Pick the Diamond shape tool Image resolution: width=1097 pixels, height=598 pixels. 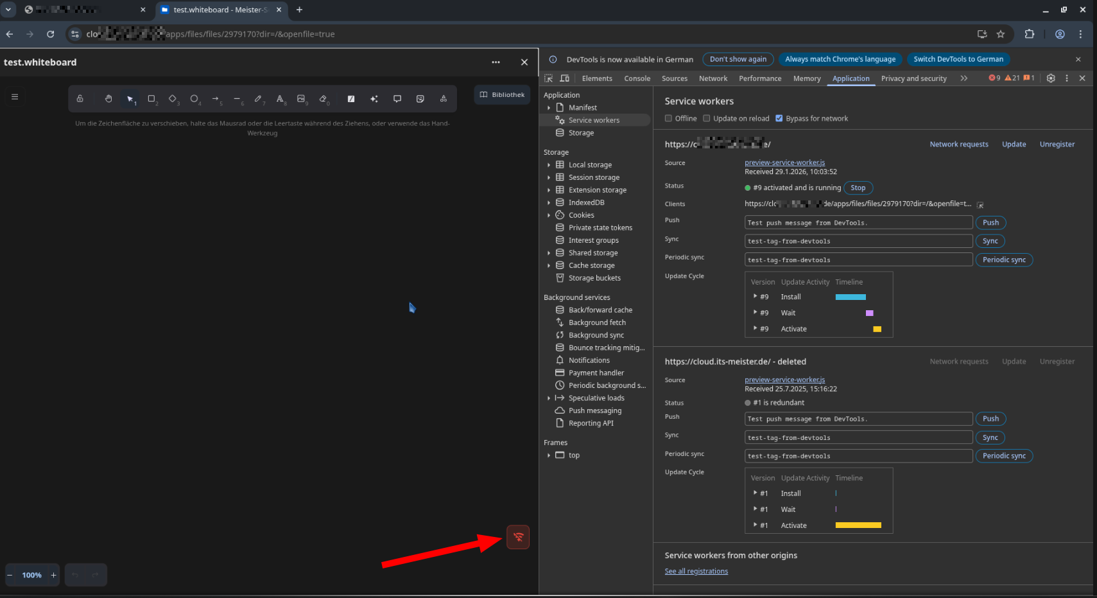pyautogui.click(x=173, y=99)
